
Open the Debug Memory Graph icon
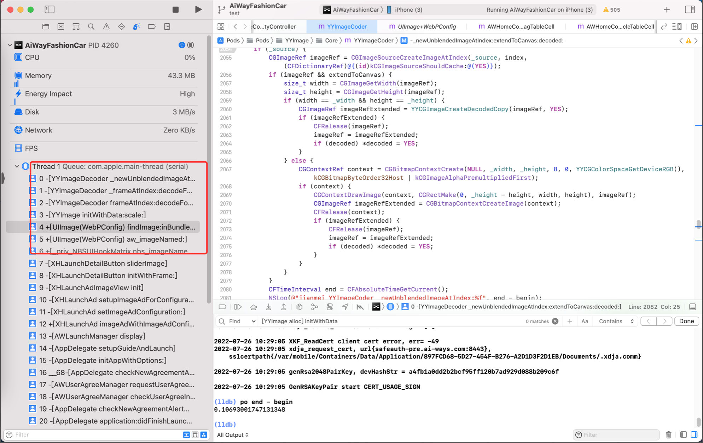coord(314,307)
